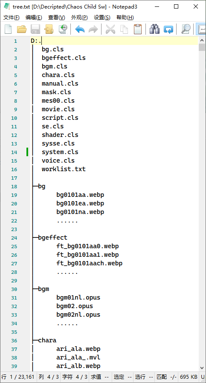Screen dimensions: 206x383
Task: Open a file using the folder icon
Action: pyautogui.click(x=22, y=29)
